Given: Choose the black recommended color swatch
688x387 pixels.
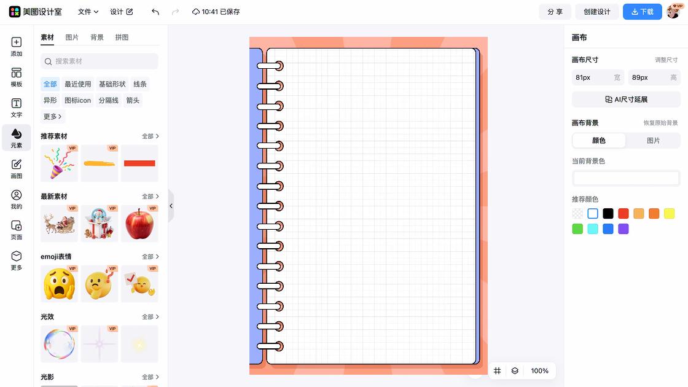Looking at the screenshot, I should click(x=608, y=214).
